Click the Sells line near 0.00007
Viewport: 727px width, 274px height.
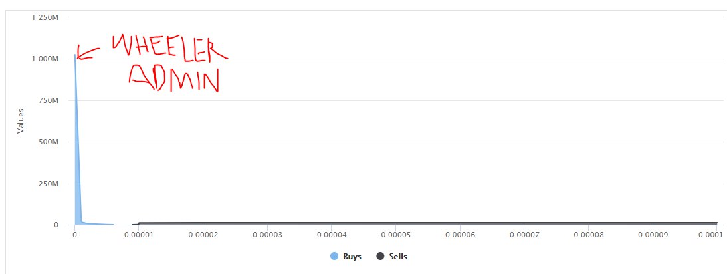(524, 223)
